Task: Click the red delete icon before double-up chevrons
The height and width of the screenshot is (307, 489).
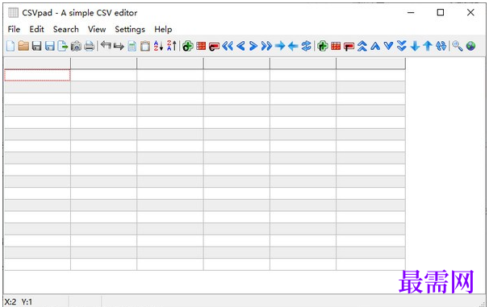Action: (349, 47)
